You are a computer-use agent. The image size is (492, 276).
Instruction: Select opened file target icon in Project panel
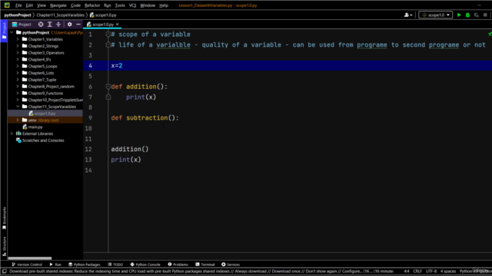click(41, 24)
